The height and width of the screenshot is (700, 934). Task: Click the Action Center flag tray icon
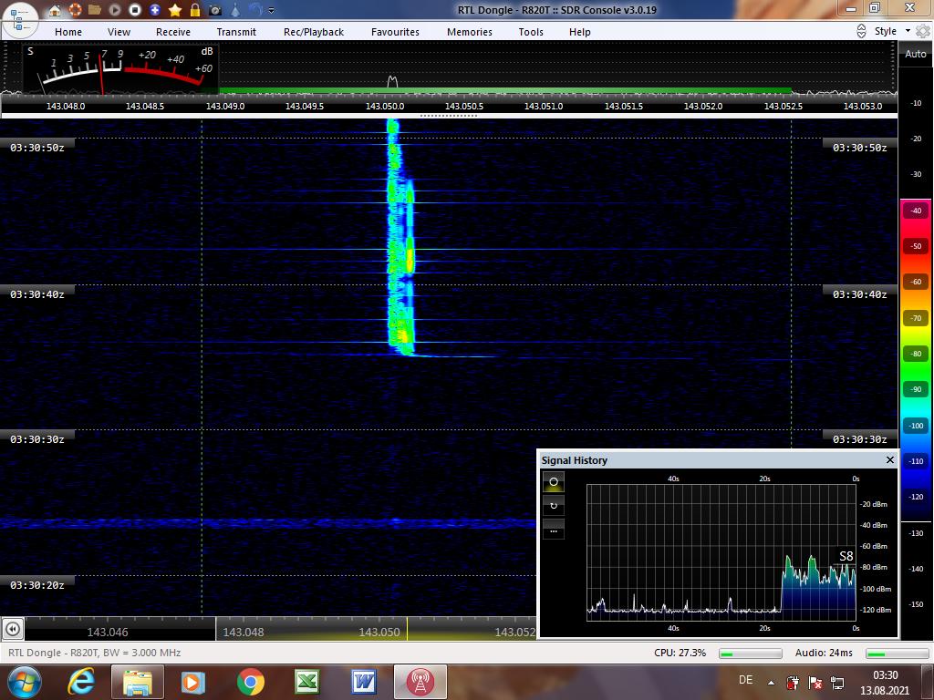815,682
